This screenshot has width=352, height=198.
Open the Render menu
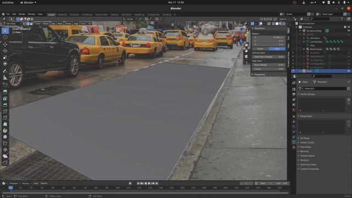pyautogui.click(x=22, y=14)
